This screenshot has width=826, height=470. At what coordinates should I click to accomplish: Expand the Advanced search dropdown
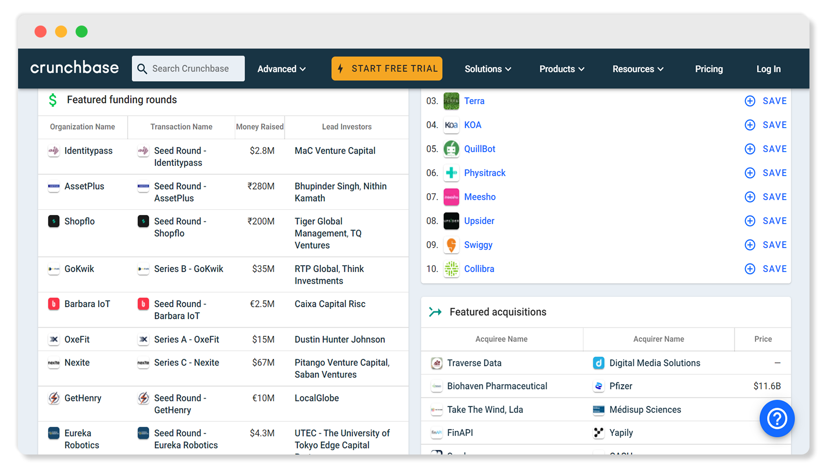point(281,69)
